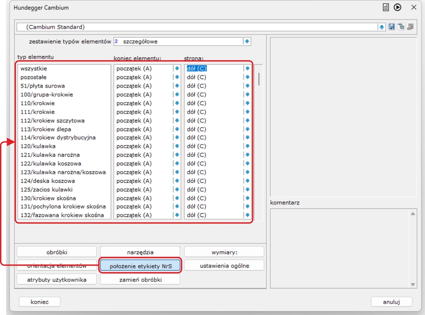Viewport: 425px width, 315px height.
Task: Close the Hundegger Cambium dialog
Action: pyautogui.click(x=414, y=7)
